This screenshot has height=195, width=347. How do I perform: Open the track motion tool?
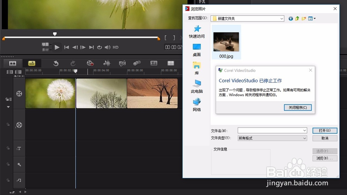137,63
